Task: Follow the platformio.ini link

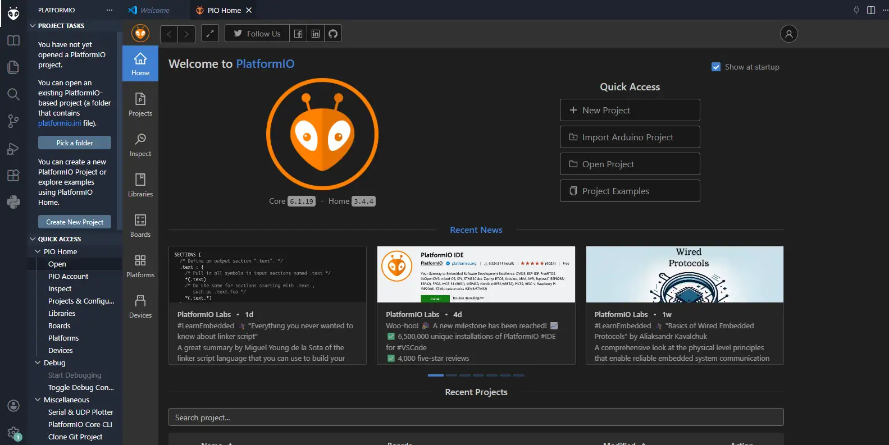Action: pos(60,123)
